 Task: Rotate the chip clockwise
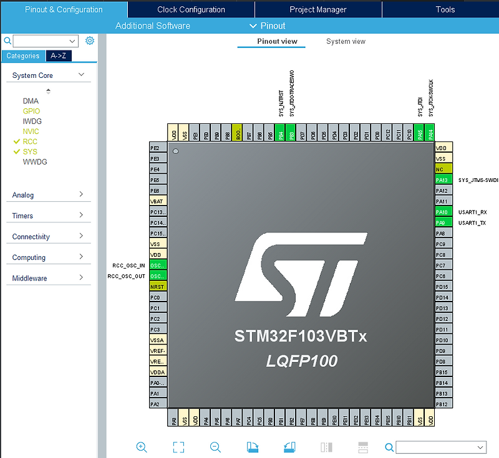click(x=252, y=447)
